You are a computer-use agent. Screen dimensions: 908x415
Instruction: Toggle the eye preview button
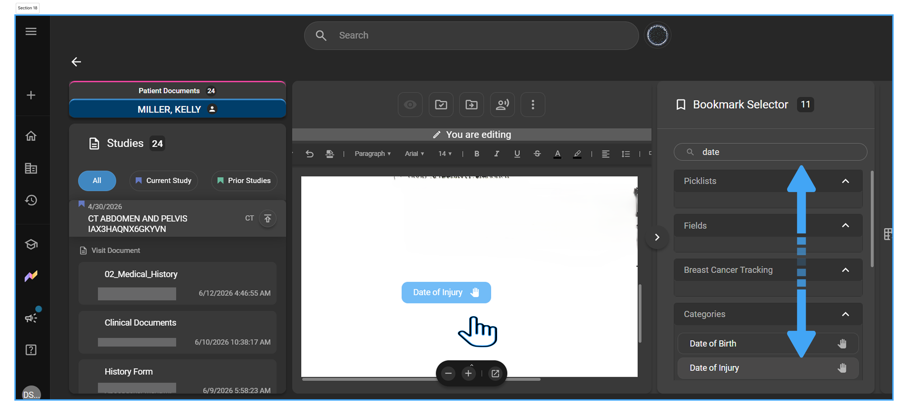coord(410,105)
